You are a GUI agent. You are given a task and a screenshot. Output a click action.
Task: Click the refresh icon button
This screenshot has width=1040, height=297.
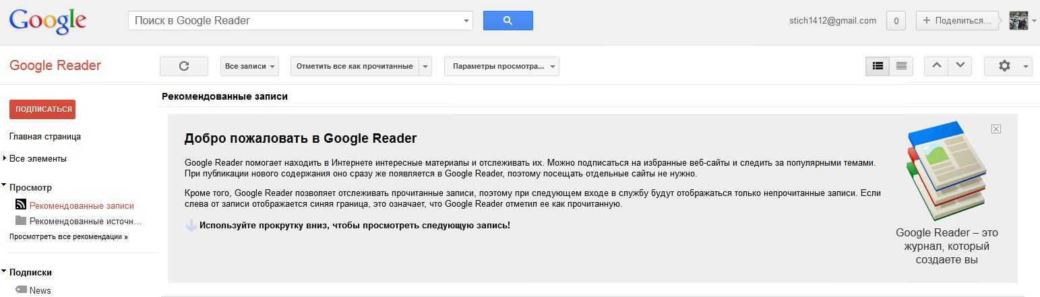click(x=183, y=66)
